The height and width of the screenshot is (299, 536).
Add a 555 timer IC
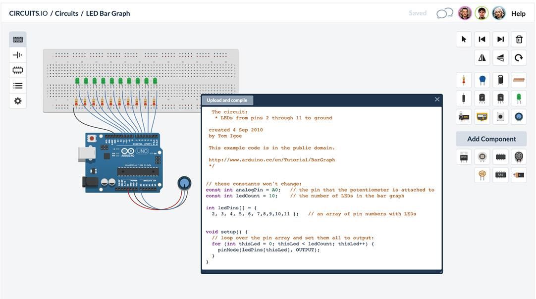point(500,174)
